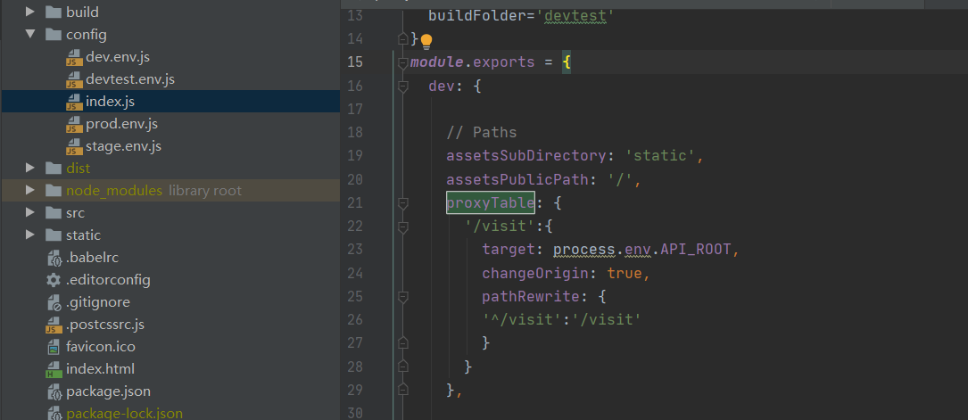
Task: Open package-lock.json file
Action: (x=124, y=413)
